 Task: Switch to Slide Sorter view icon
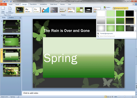[x=108, y=97]
